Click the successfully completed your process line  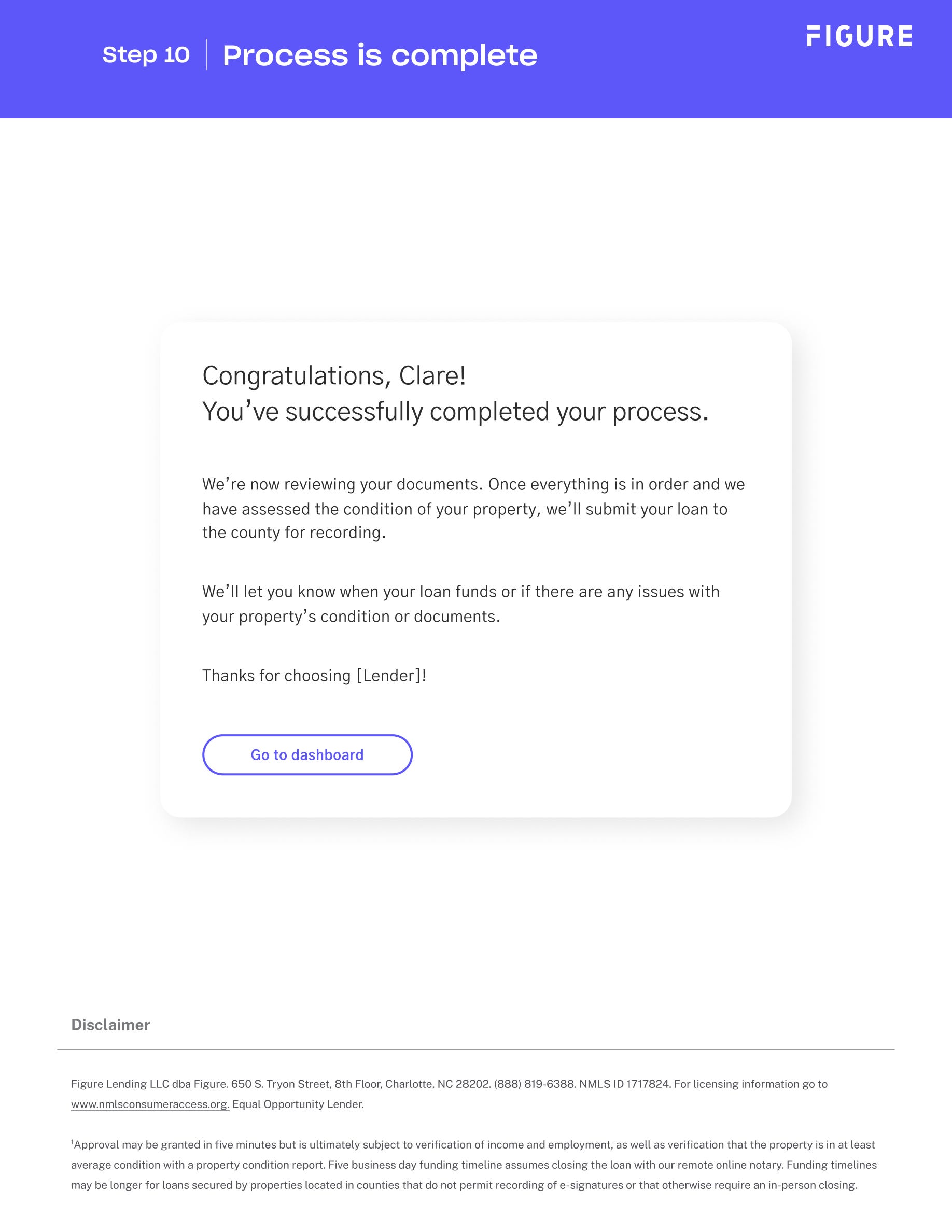click(455, 411)
